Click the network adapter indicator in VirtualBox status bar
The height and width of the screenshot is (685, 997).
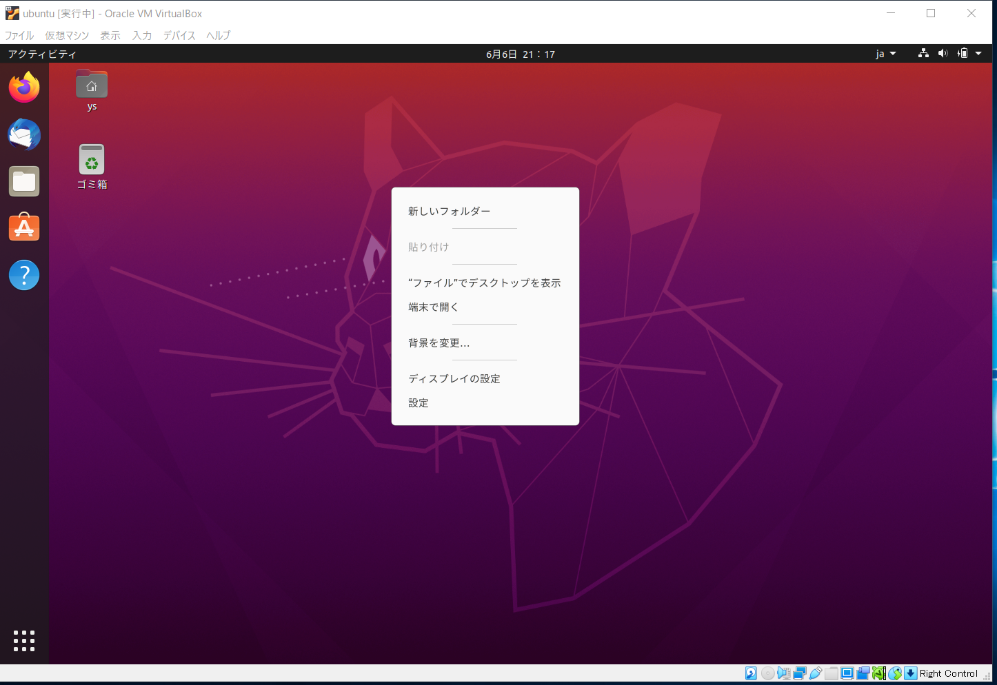pos(800,673)
